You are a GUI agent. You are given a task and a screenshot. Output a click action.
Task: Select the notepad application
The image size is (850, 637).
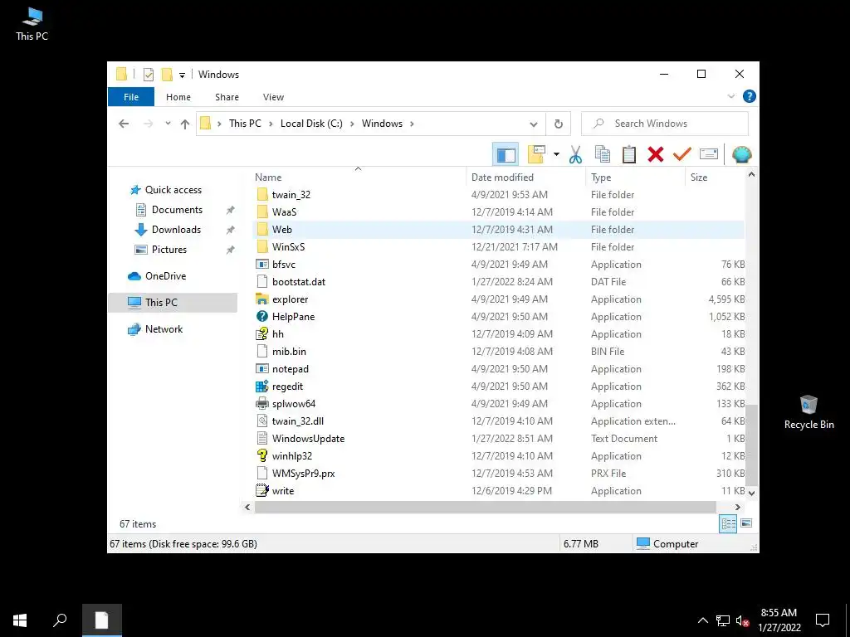point(290,369)
